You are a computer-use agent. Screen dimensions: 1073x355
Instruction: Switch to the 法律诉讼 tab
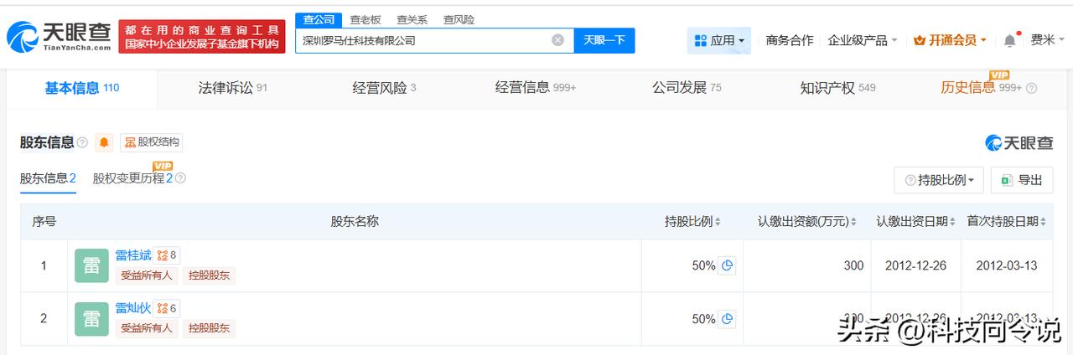pos(232,88)
